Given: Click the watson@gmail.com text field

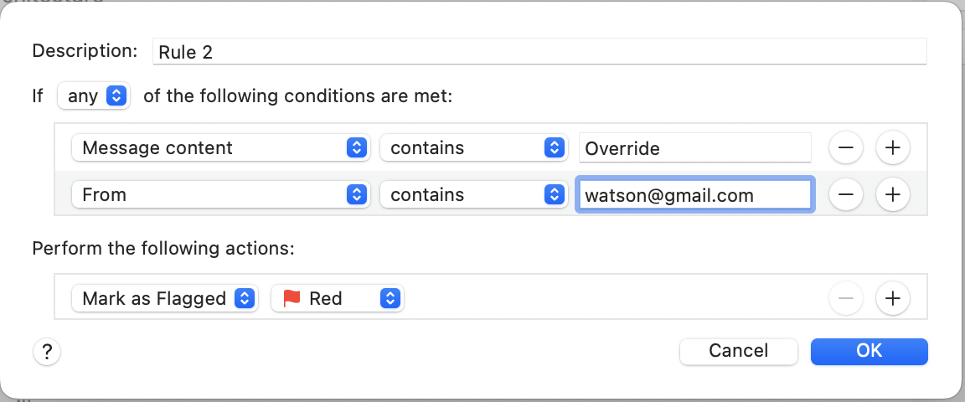Looking at the screenshot, I should 695,195.
